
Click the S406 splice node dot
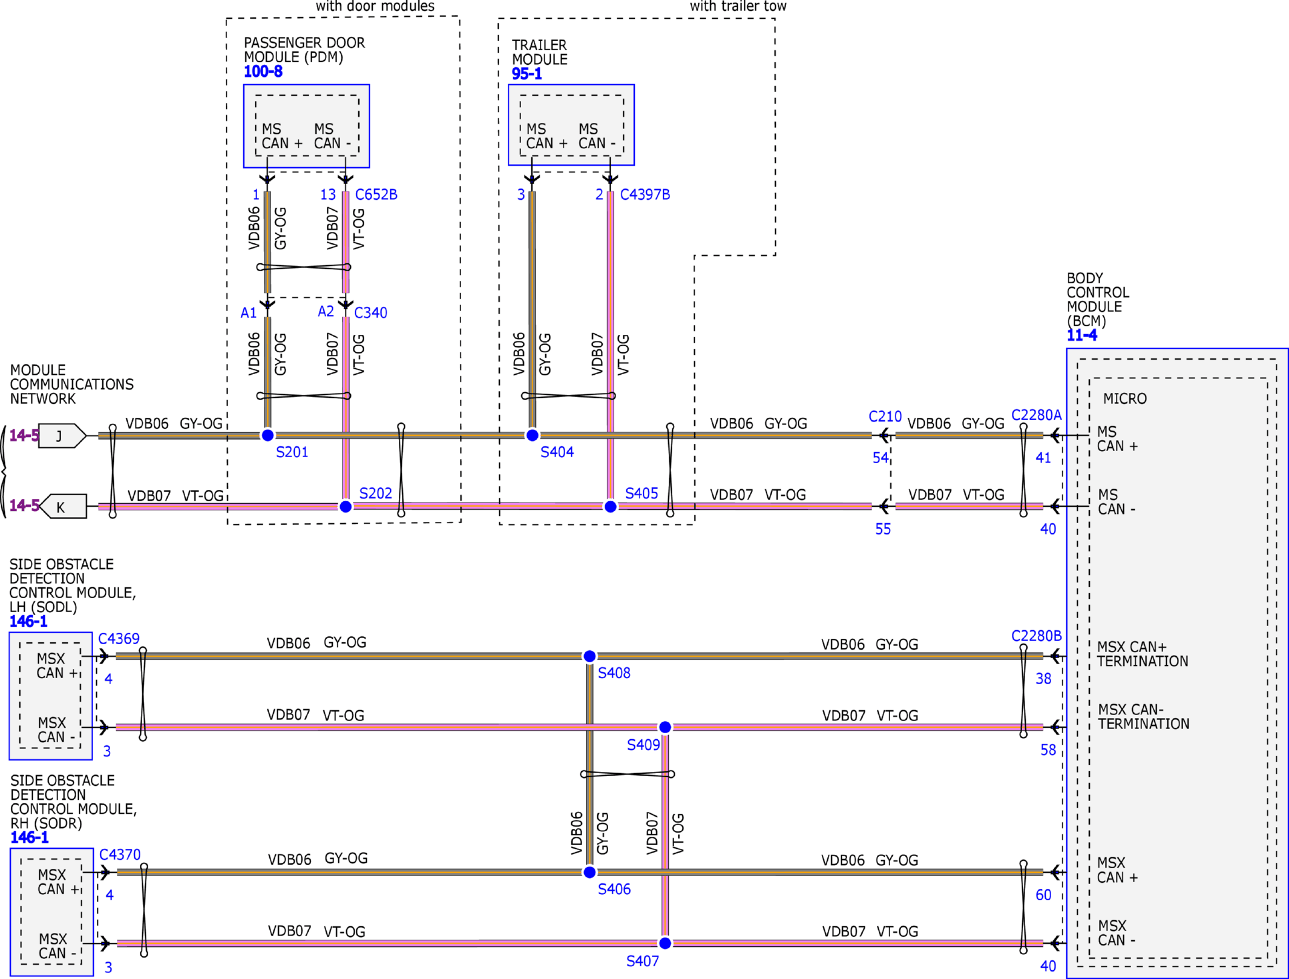[x=589, y=872]
